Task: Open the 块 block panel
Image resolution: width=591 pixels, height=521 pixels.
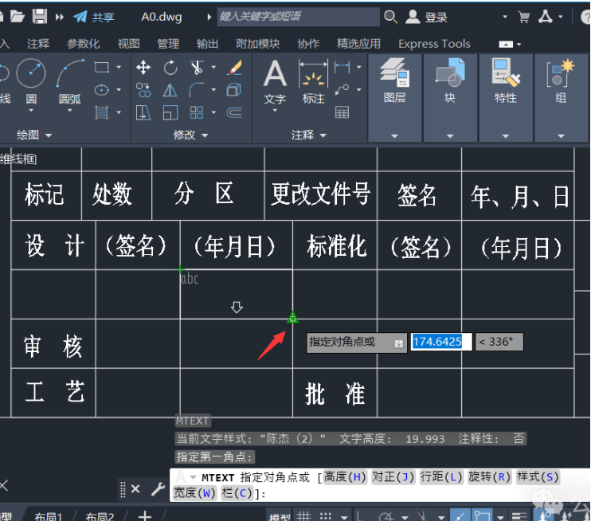Action: coord(450,97)
